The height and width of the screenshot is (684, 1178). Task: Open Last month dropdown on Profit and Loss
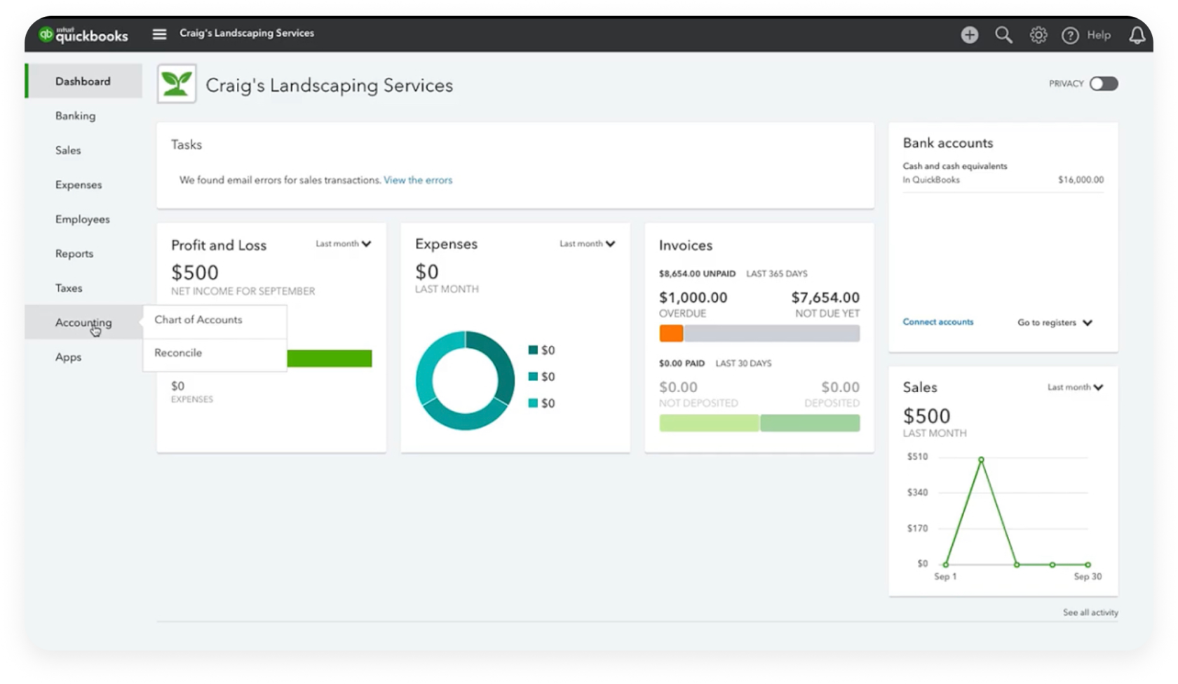coord(343,243)
